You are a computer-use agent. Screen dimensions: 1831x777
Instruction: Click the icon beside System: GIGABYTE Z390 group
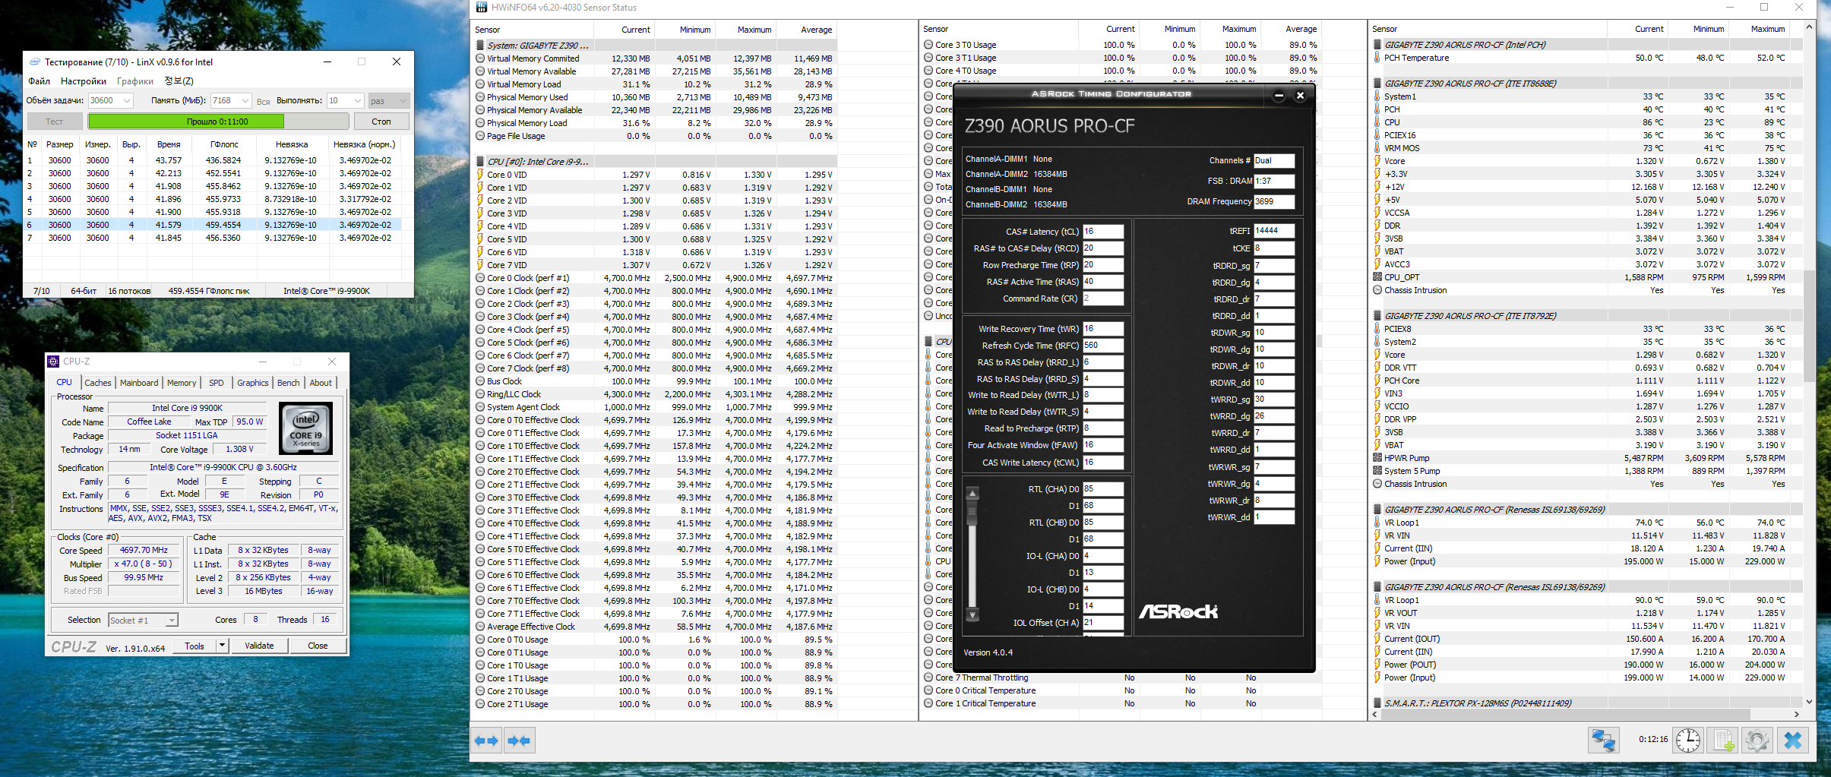[480, 46]
